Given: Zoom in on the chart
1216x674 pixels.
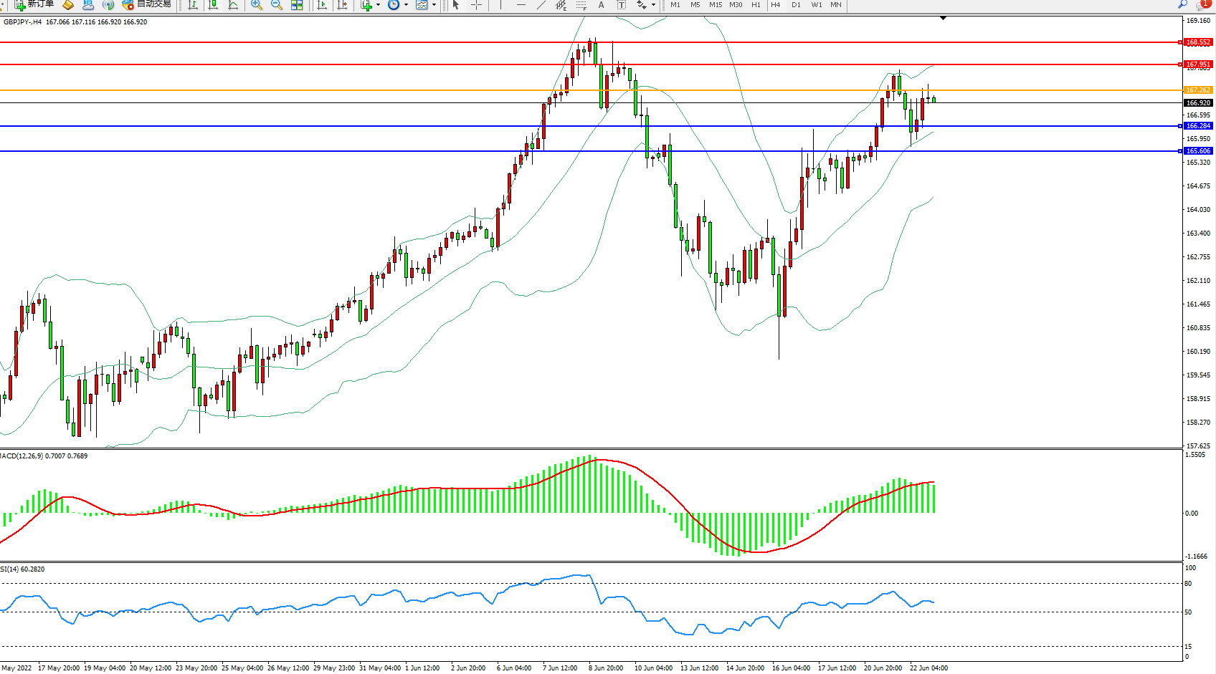Looking at the screenshot, I should pos(257,5).
